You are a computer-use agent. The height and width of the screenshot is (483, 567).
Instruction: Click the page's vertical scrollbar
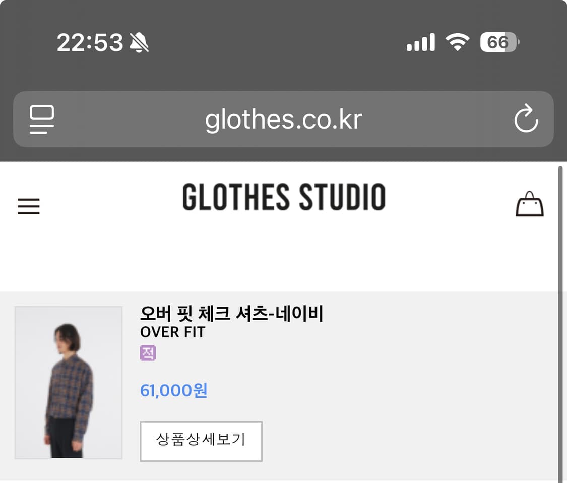[x=560, y=323]
